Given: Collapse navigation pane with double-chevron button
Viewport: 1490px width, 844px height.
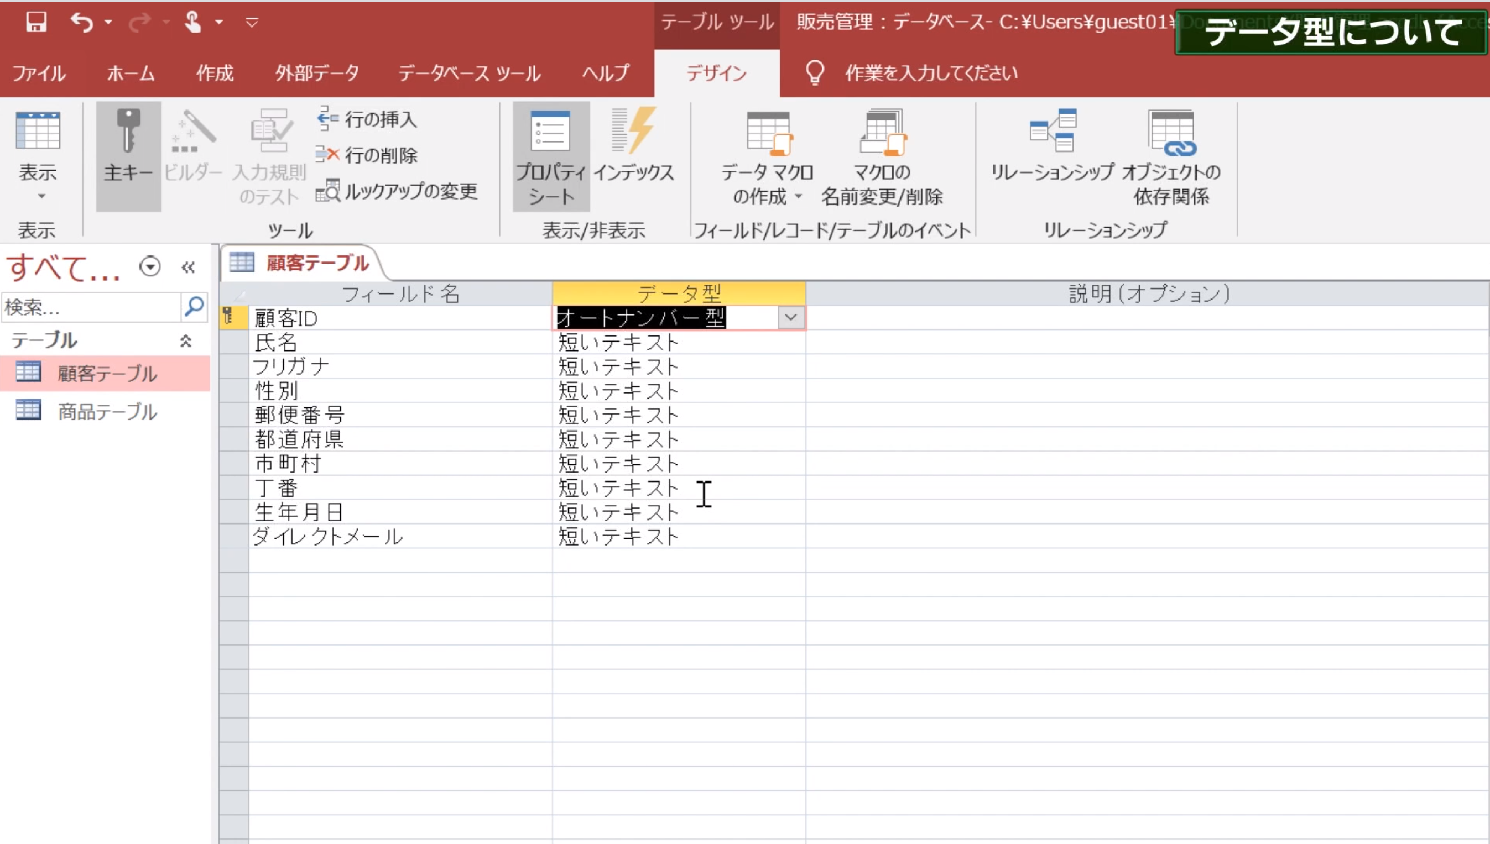Looking at the screenshot, I should pos(188,267).
